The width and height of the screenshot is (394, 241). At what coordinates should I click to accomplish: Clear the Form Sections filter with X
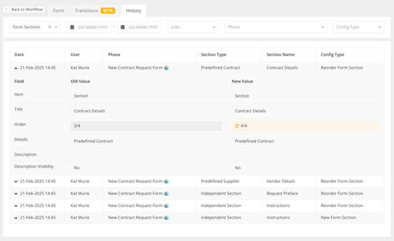49,27
